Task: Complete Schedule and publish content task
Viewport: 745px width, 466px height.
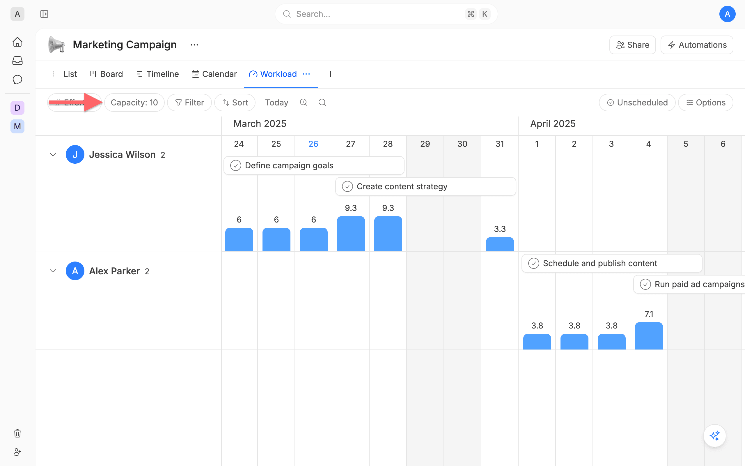Action: [533, 264]
